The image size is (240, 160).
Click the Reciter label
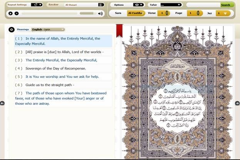[53, 5]
